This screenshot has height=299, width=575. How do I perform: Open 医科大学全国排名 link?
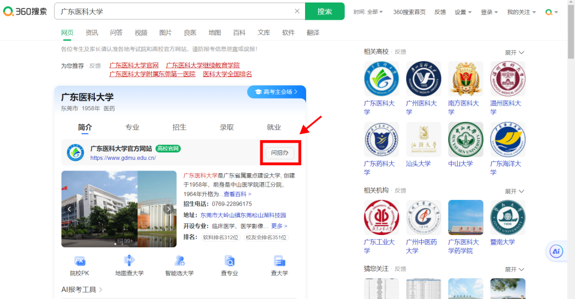point(227,74)
